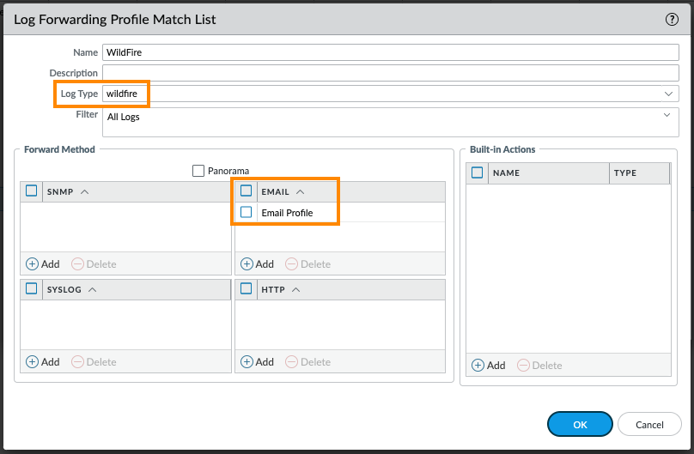
Task: Open the help icon in dialog header
Action: (672, 19)
